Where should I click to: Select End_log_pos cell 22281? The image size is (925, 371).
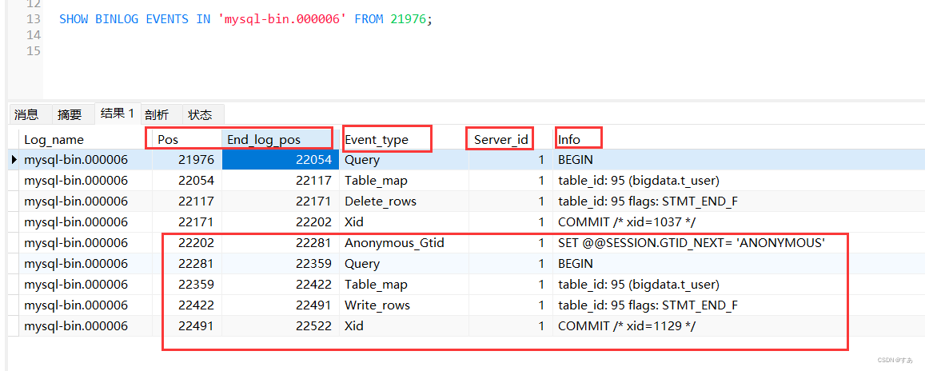280,242
